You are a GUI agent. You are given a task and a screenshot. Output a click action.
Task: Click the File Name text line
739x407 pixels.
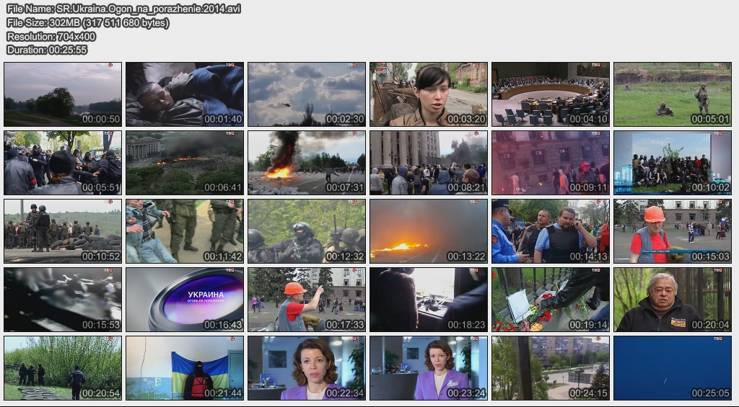123,9
